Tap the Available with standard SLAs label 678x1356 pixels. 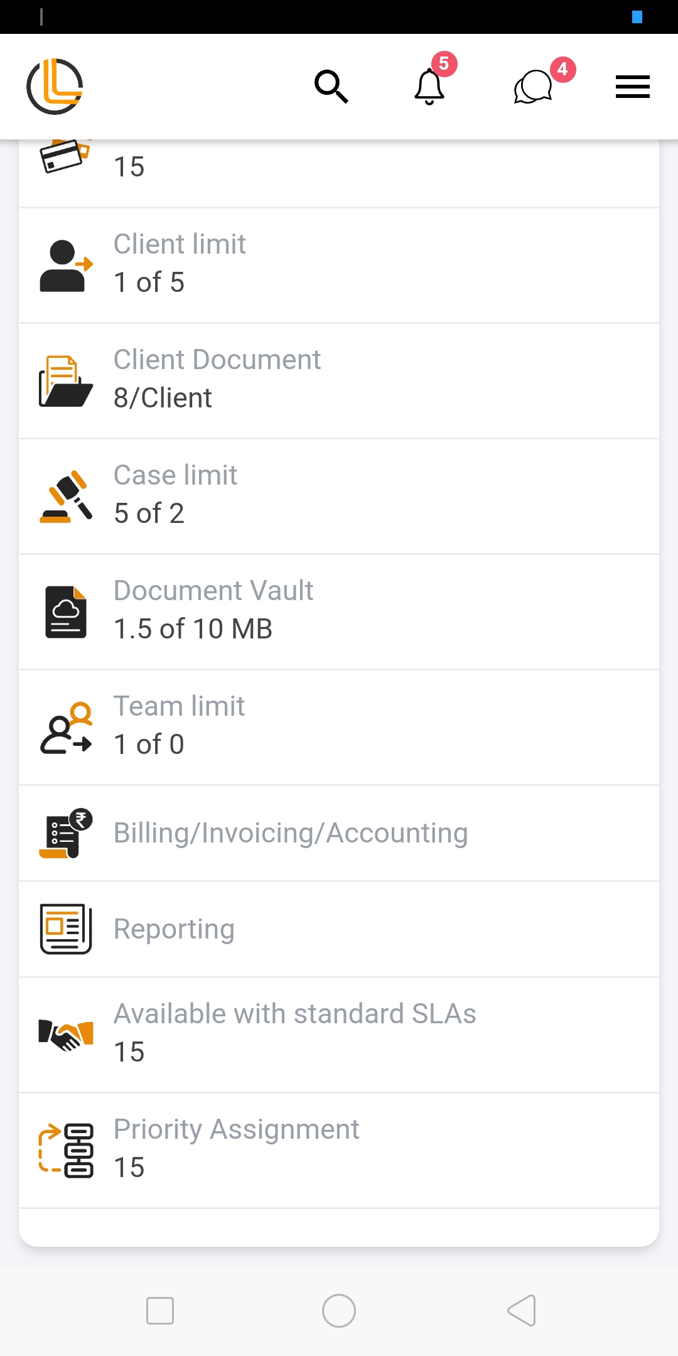tap(294, 1014)
